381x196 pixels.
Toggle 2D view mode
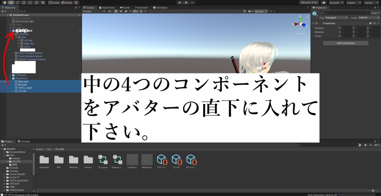110,12
